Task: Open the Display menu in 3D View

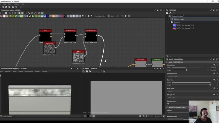Action: click(37, 71)
